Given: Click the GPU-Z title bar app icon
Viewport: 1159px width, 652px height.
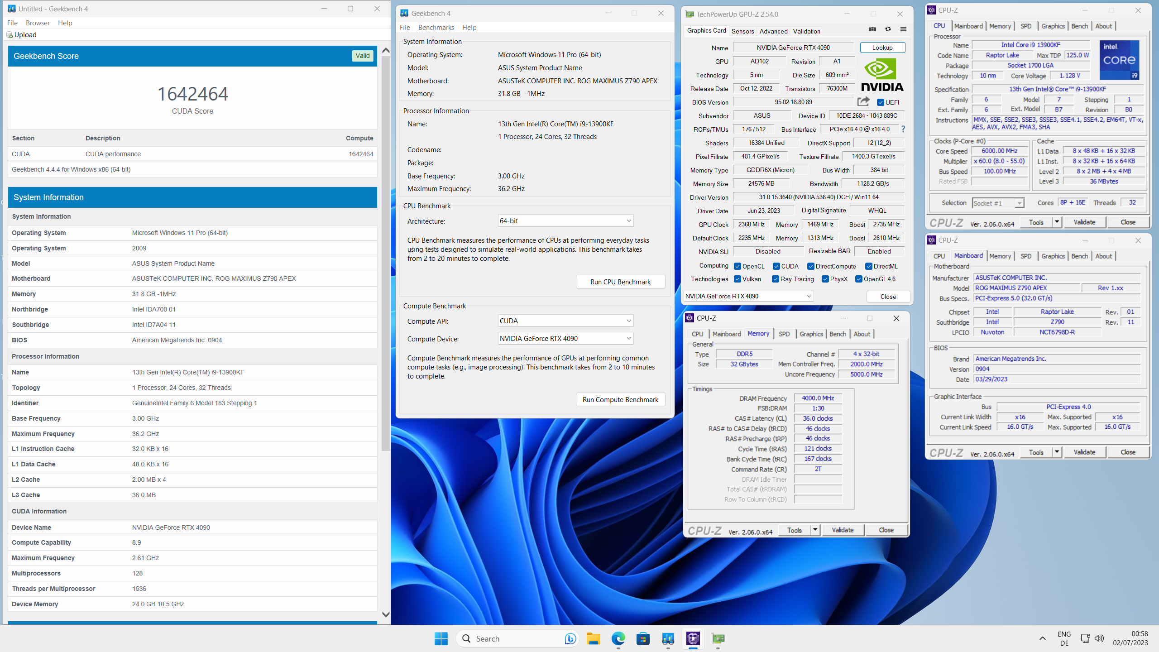Looking at the screenshot, I should (690, 14).
